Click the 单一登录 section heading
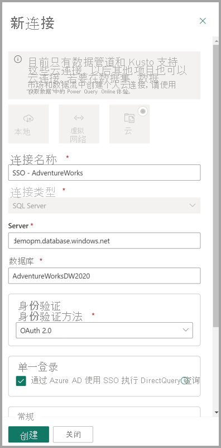 tap(38, 367)
